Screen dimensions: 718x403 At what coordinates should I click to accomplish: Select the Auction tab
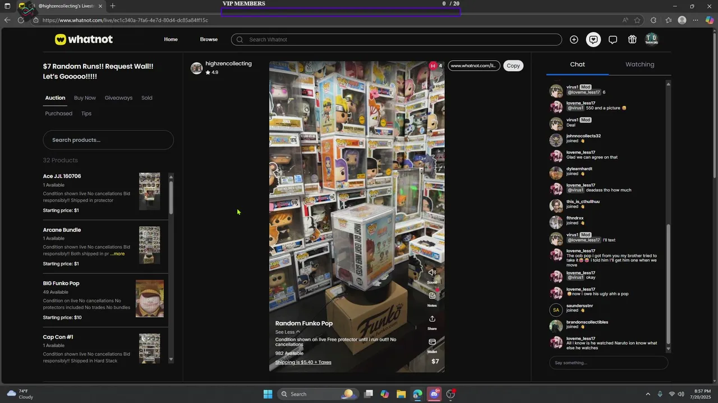point(55,98)
